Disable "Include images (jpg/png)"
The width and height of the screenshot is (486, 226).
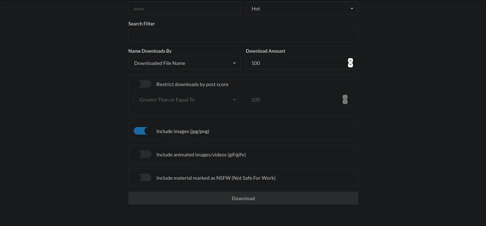[x=141, y=131]
